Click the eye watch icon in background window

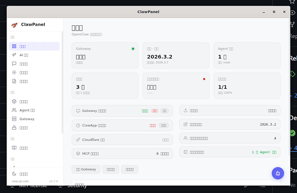coord(293,13)
